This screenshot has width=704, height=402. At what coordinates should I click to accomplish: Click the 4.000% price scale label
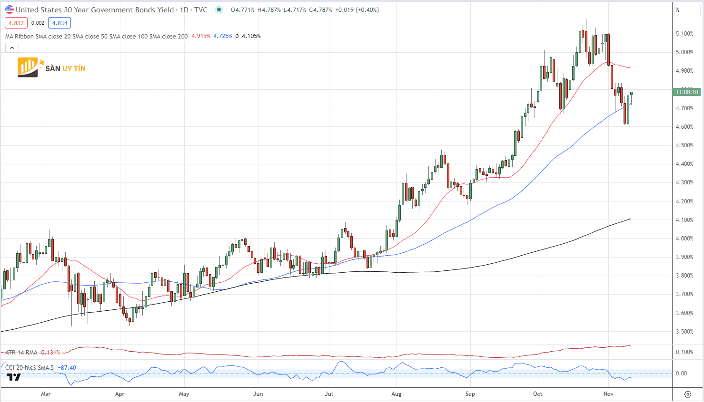click(x=684, y=239)
